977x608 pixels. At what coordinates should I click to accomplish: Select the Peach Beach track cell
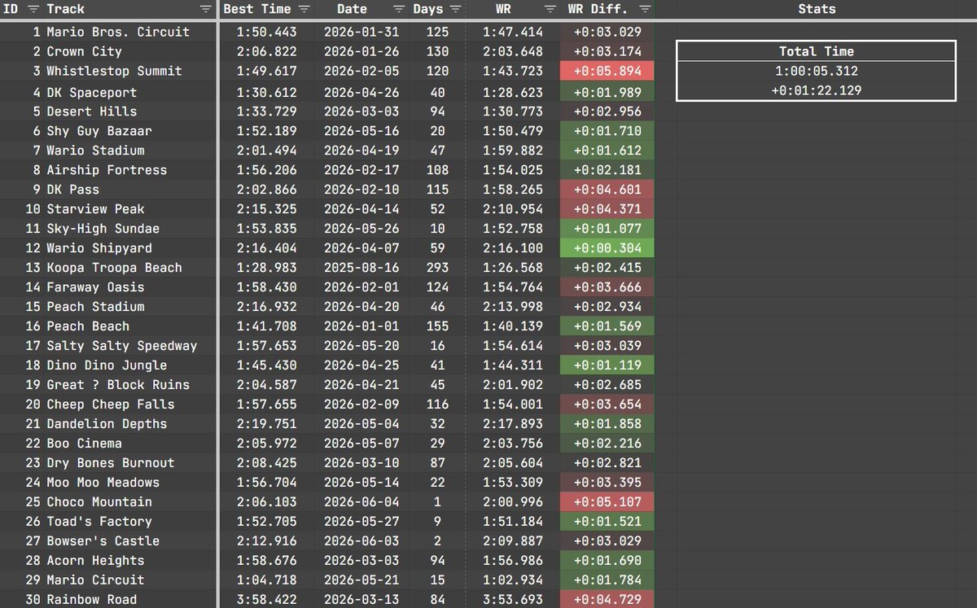point(130,326)
